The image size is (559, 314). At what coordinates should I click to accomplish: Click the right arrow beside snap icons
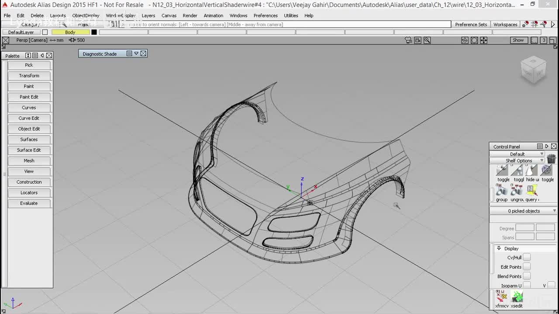(553, 24)
